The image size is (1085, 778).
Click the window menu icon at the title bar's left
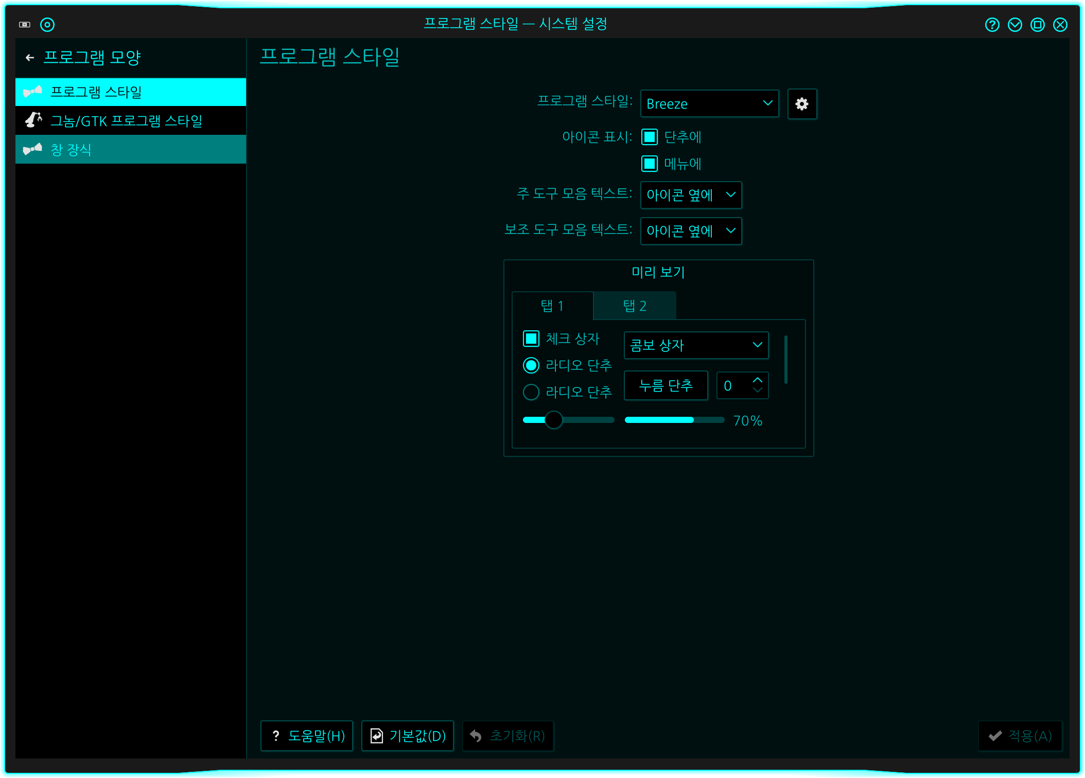25,25
